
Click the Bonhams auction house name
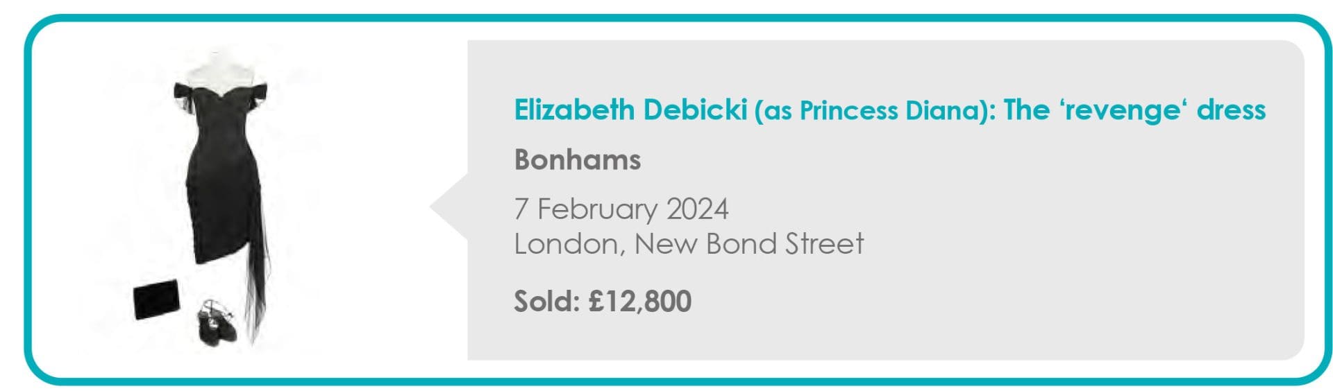[x=577, y=160]
